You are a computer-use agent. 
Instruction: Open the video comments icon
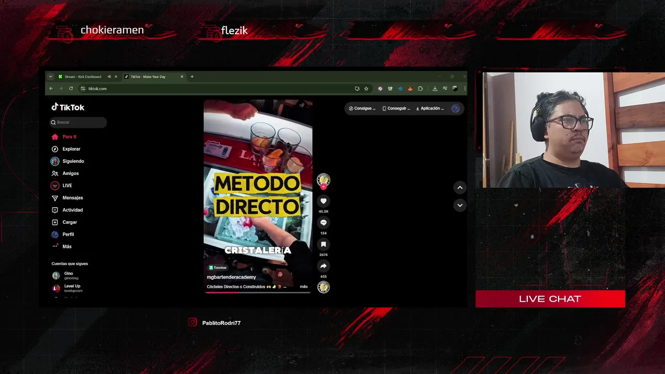[x=323, y=222]
